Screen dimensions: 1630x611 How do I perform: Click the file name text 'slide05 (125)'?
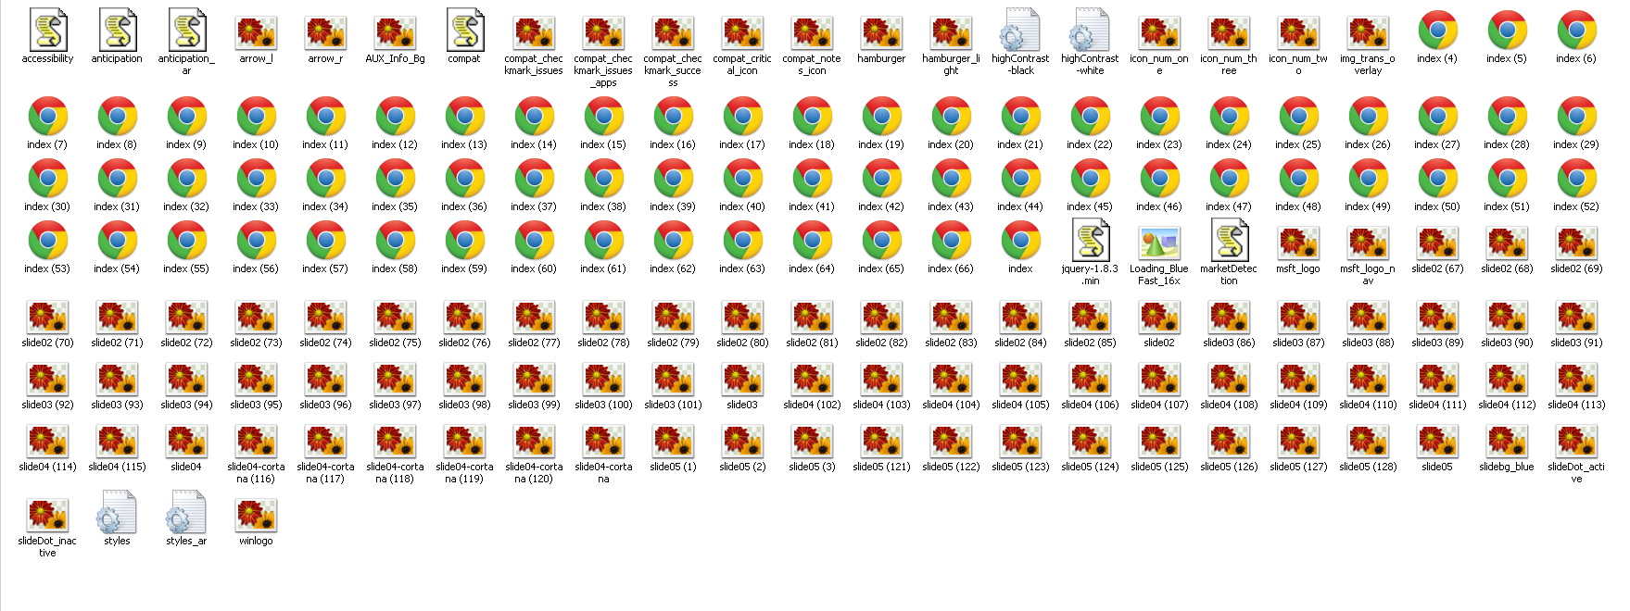1159,467
